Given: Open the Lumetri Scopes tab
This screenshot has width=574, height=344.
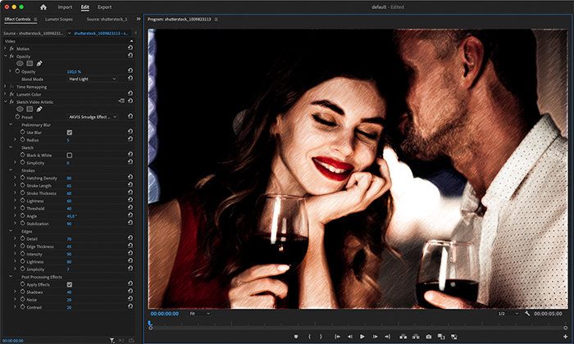Looking at the screenshot, I should coord(58,19).
